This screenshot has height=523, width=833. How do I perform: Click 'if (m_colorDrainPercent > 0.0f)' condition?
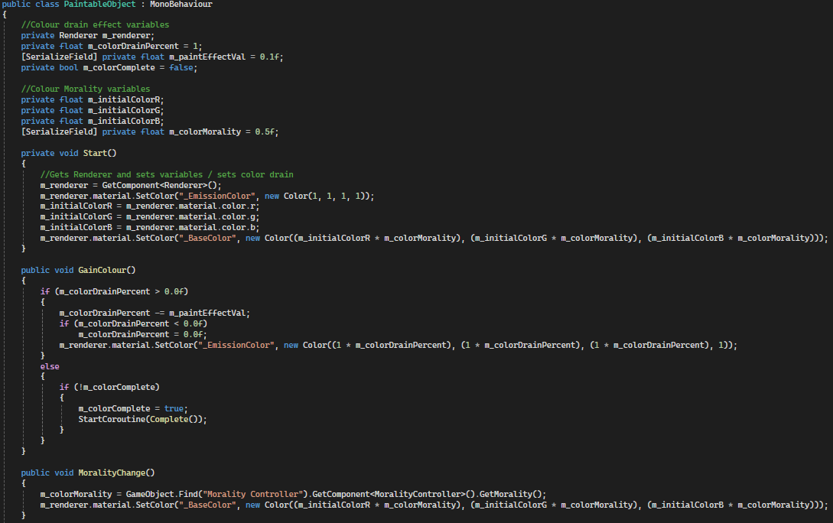114,291
